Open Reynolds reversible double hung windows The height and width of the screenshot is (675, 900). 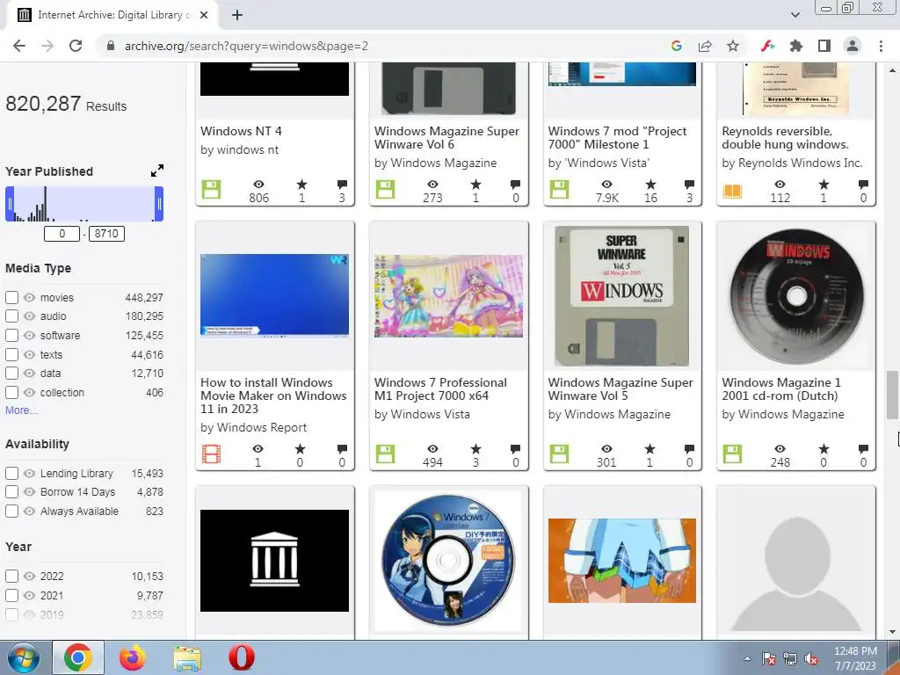[x=785, y=138]
